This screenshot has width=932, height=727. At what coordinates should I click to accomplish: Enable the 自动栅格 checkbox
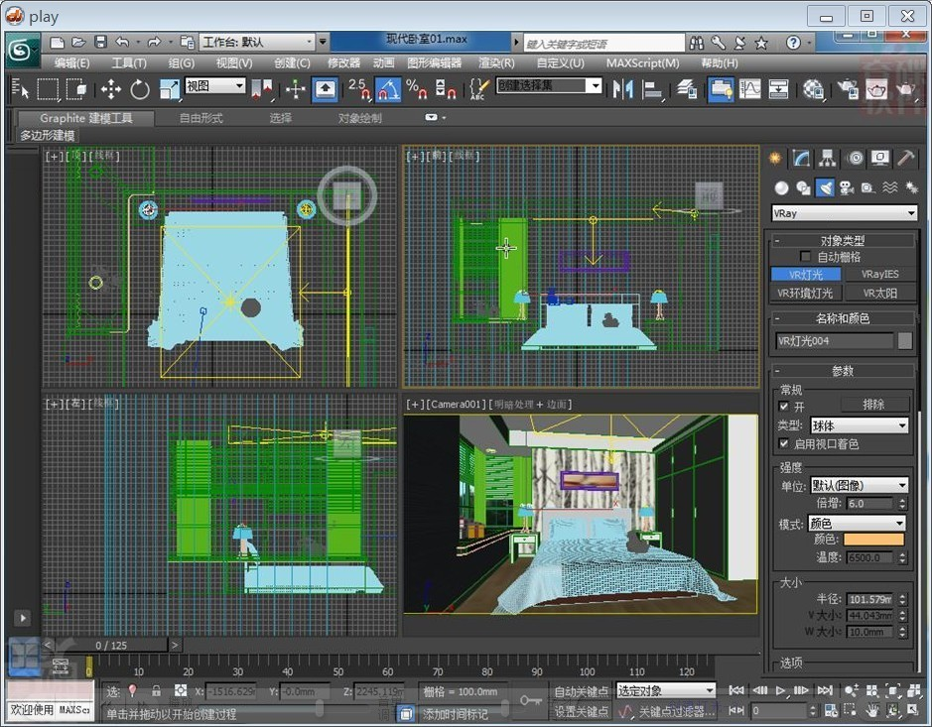[806, 257]
